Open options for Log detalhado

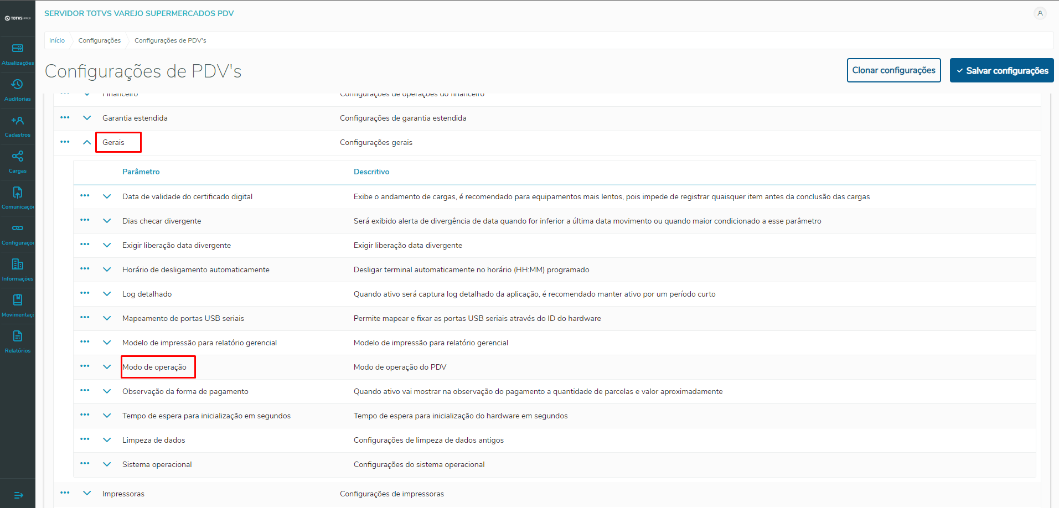coord(85,293)
